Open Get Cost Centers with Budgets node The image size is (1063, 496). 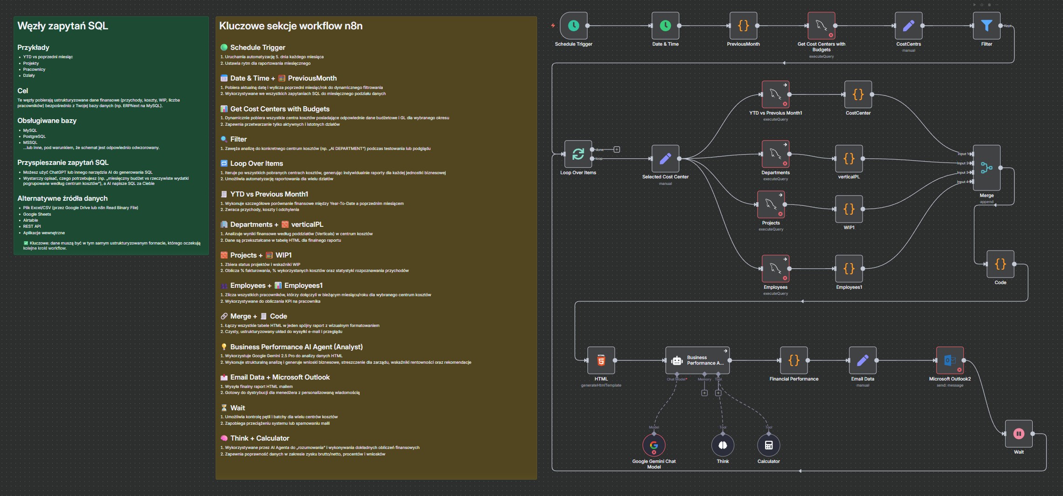(821, 26)
